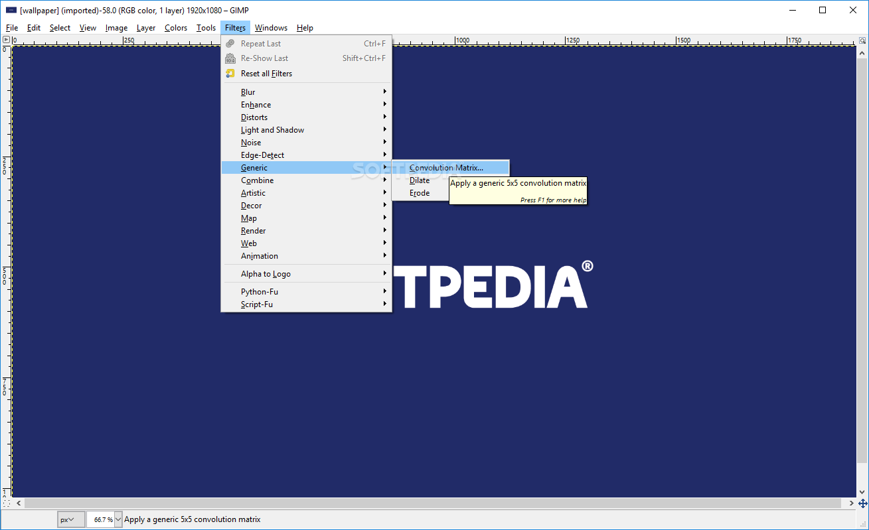The width and height of the screenshot is (869, 530).
Task: Click the horizontal scrollbar left arrow
Action: [17, 503]
